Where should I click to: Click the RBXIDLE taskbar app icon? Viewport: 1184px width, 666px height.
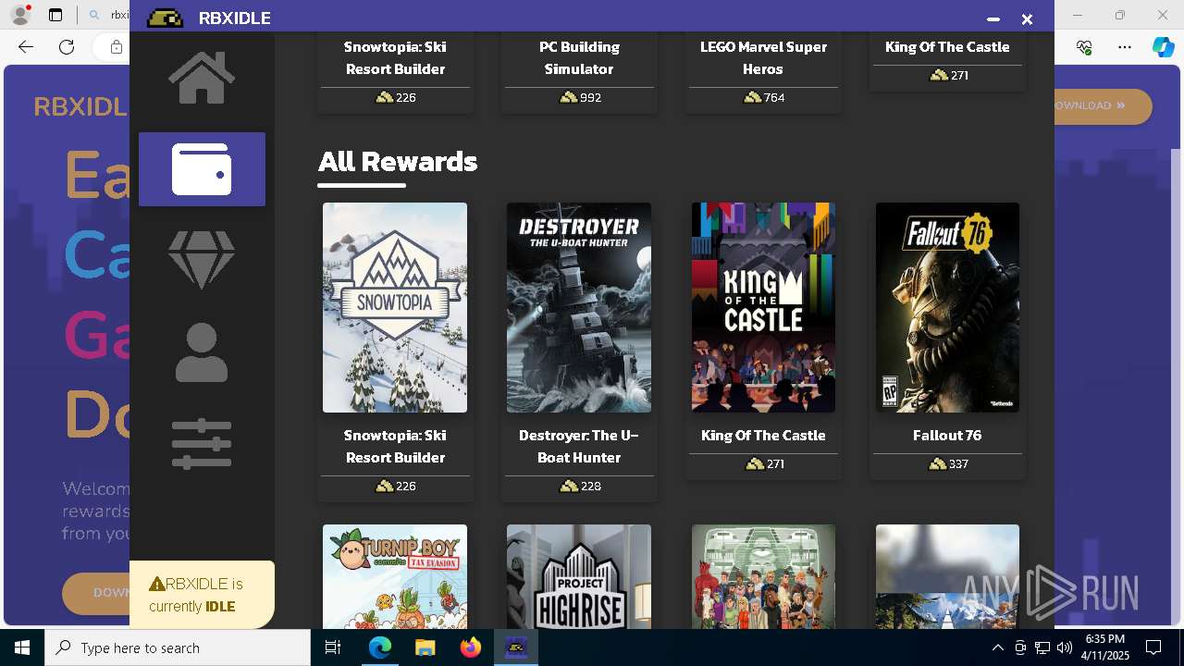click(515, 647)
